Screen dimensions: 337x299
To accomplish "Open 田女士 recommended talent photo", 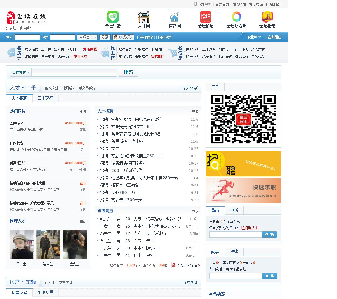I will (22, 244).
